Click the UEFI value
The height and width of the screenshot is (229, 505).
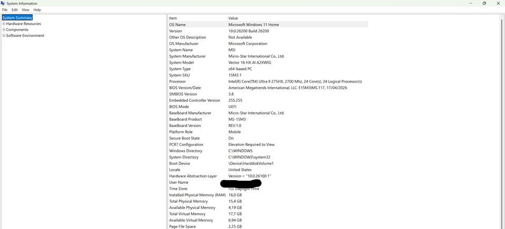click(232, 107)
